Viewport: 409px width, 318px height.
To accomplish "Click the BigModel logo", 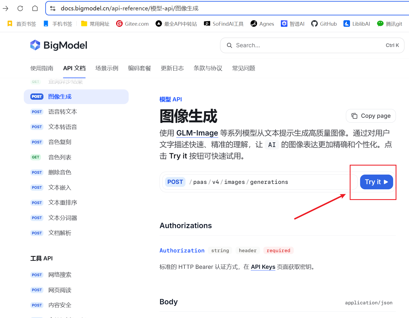I will pos(59,45).
